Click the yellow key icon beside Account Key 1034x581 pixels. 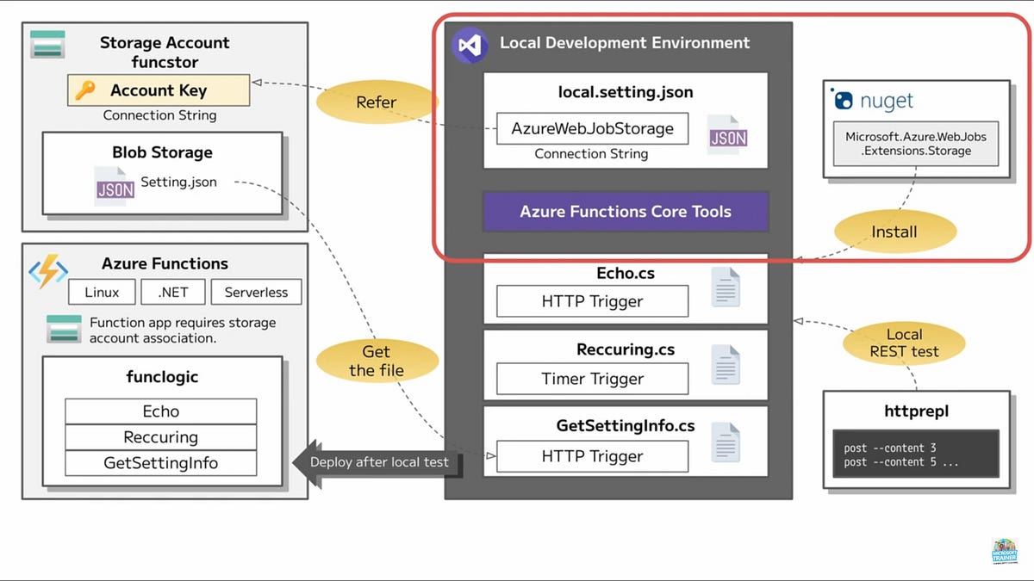(87, 90)
